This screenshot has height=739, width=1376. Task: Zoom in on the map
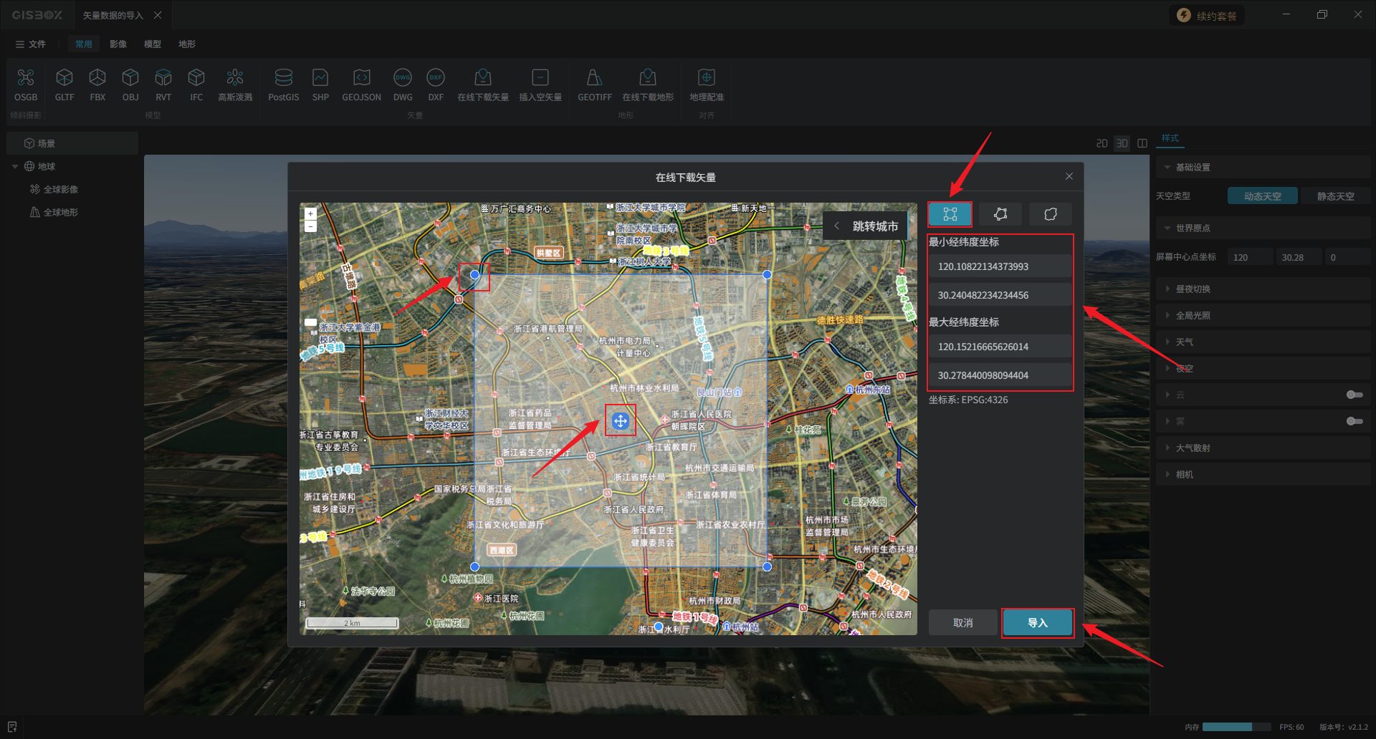[310, 213]
